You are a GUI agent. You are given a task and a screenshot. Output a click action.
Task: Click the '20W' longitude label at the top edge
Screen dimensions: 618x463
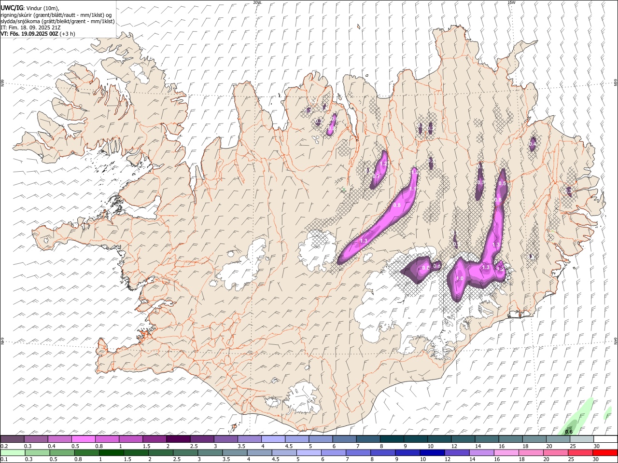pos(257,2)
